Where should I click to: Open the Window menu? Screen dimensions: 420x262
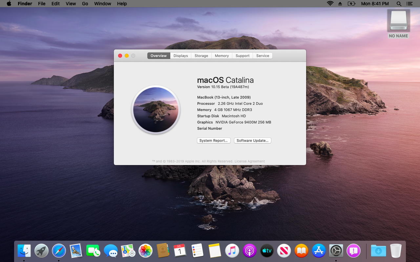point(102,4)
